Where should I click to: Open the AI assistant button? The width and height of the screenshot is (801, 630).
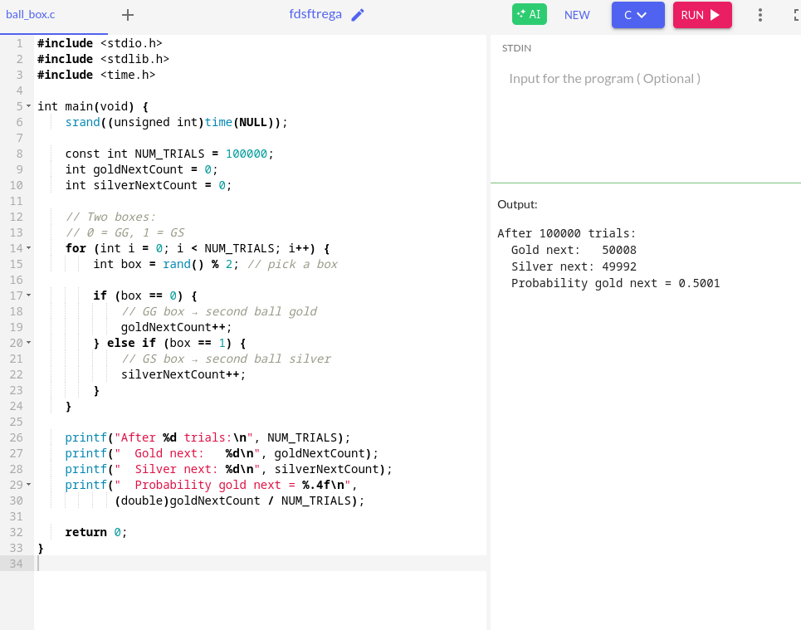529,15
